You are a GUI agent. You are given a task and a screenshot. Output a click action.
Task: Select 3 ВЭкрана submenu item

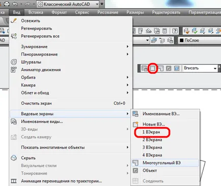tap(165, 147)
